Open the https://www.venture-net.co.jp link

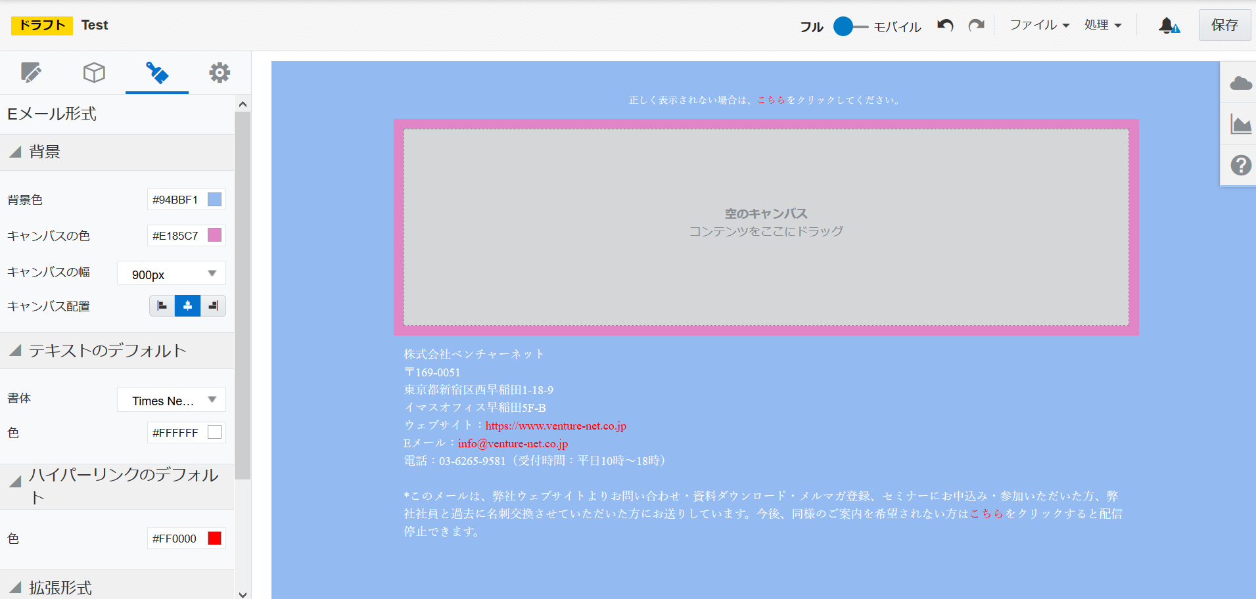[555, 426]
